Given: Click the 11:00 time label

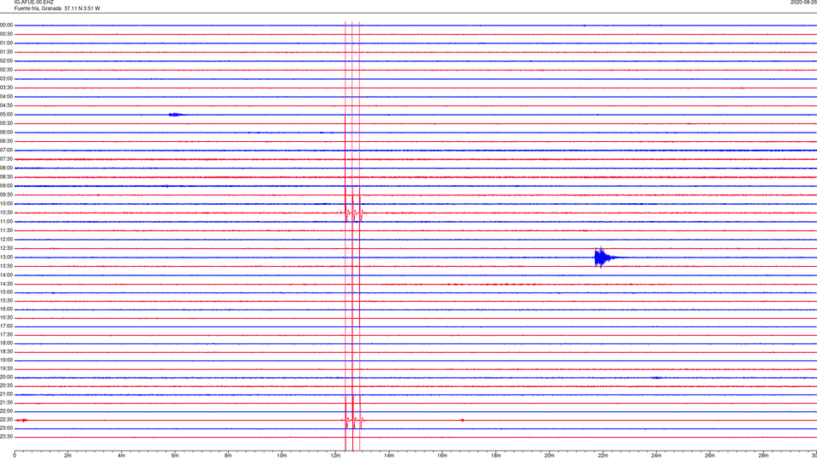Looking at the screenshot, I should [7, 222].
